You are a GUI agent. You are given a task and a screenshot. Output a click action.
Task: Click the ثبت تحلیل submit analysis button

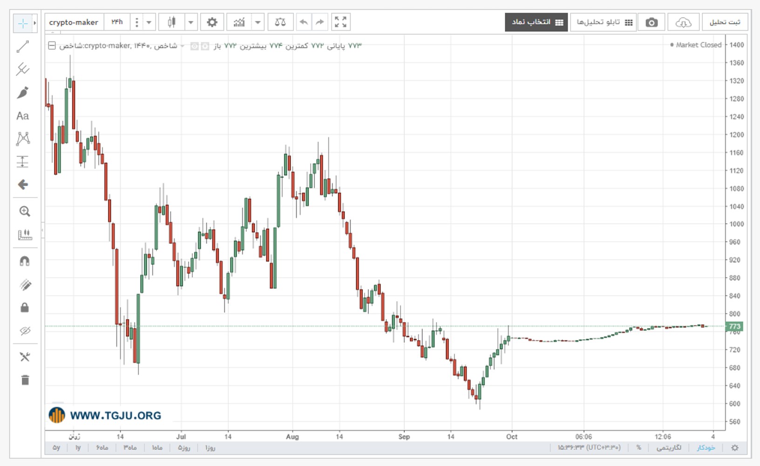(725, 22)
